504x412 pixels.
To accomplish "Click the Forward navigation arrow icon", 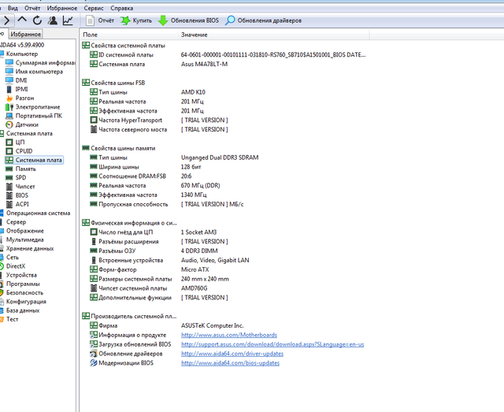I will [7, 20].
